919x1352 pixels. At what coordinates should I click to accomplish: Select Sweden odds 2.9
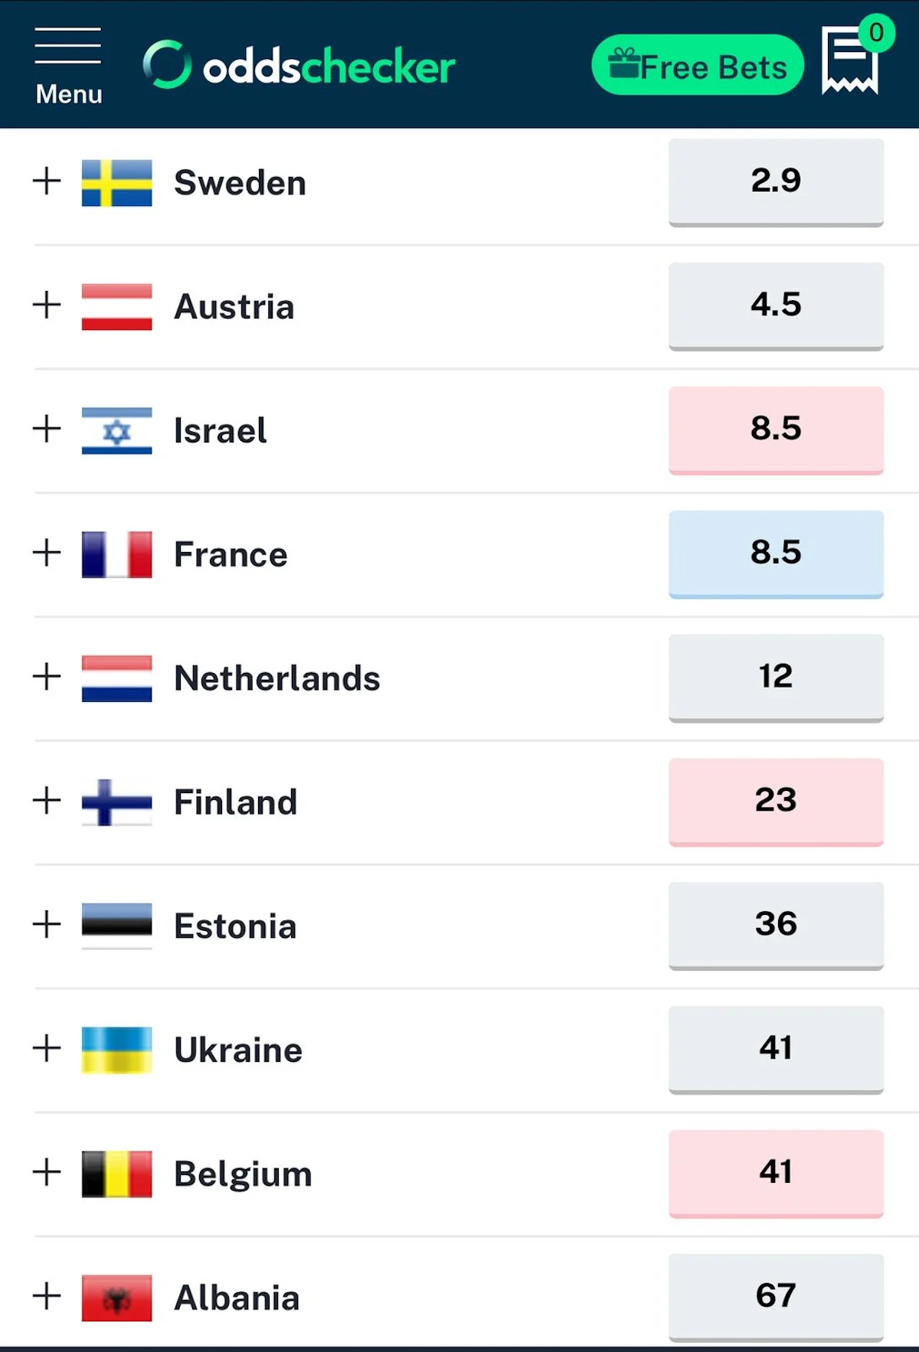tap(776, 182)
